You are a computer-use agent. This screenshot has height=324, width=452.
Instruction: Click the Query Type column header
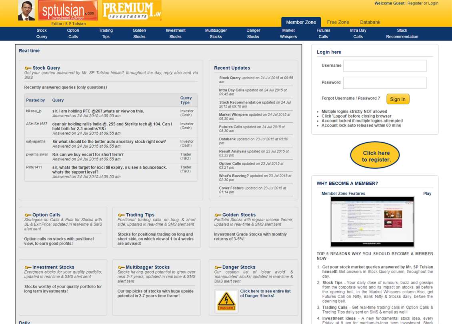click(x=186, y=100)
